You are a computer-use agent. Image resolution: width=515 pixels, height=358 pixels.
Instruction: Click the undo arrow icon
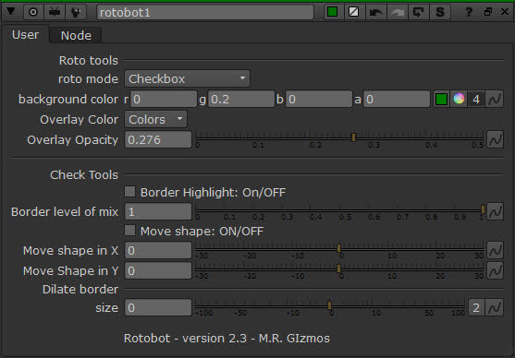375,12
